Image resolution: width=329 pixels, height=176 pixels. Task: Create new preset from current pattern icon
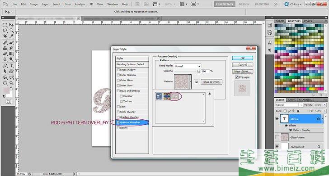[196, 82]
